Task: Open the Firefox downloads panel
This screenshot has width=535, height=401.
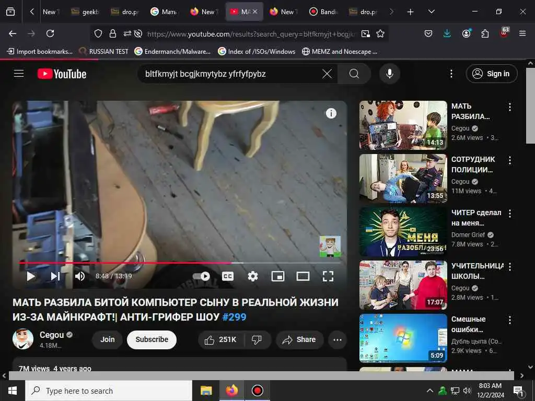Action: (x=447, y=33)
